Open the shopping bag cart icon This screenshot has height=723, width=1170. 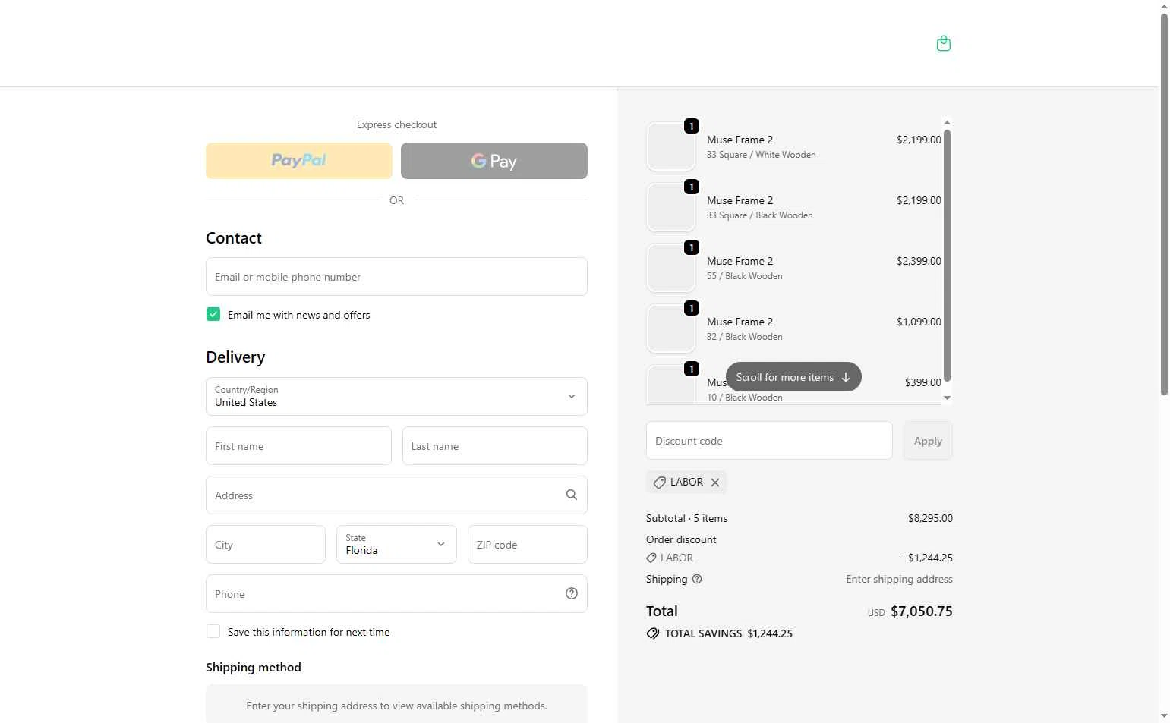944,43
